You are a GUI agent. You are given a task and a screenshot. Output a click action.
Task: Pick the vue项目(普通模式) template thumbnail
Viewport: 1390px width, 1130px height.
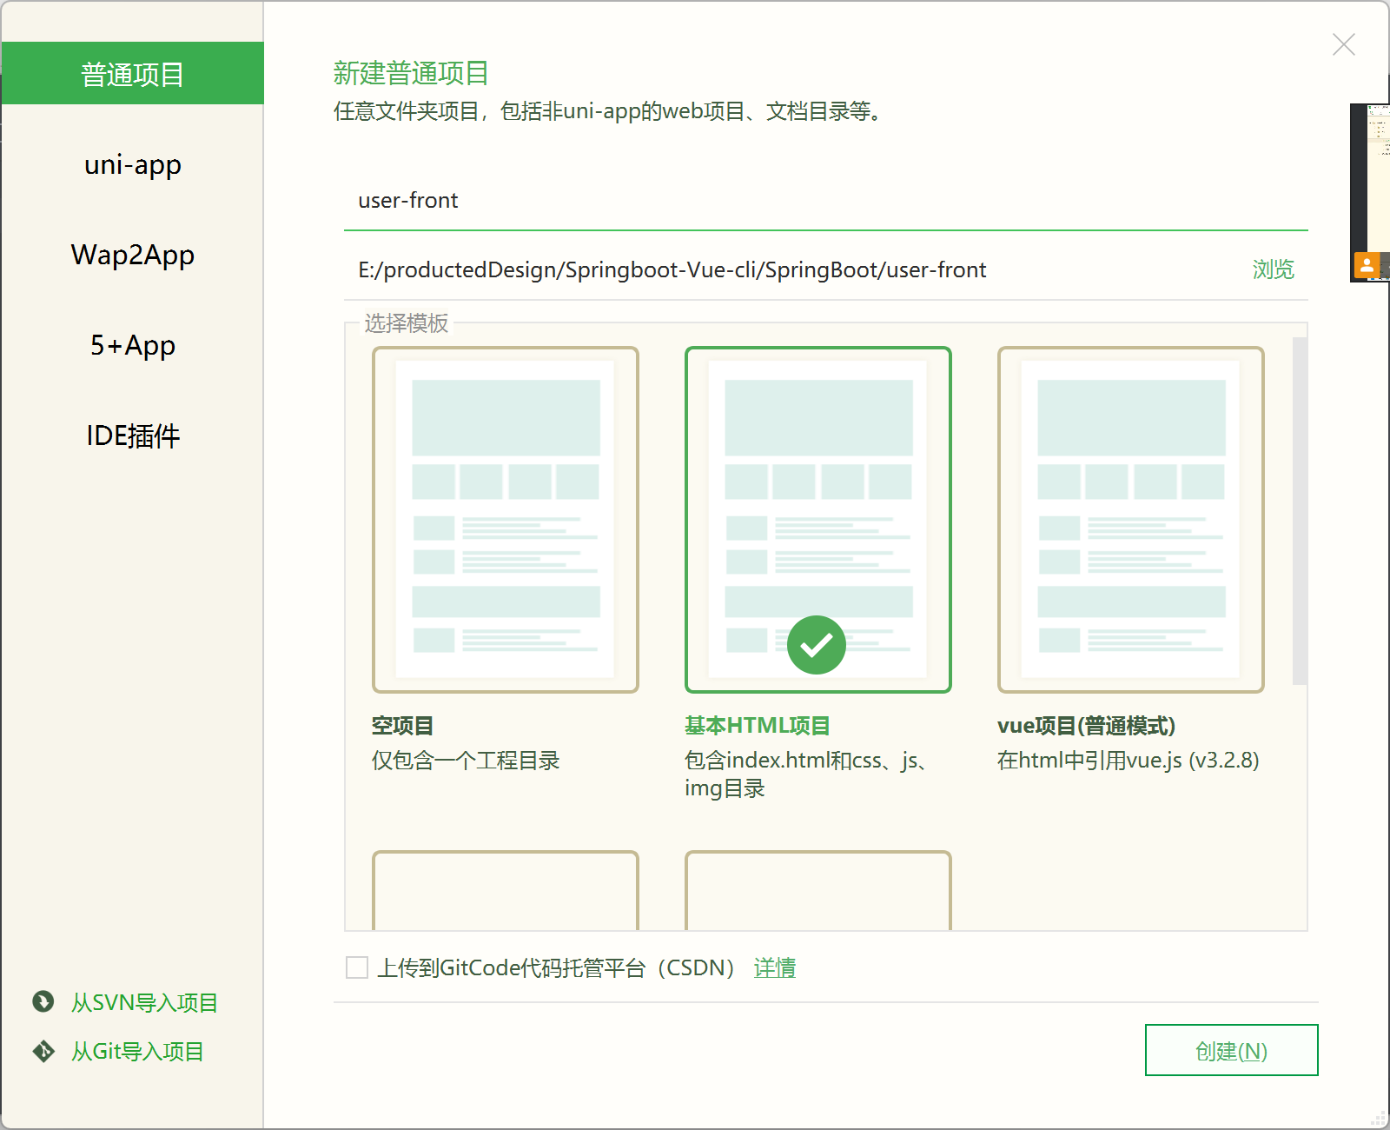coord(1130,519)
